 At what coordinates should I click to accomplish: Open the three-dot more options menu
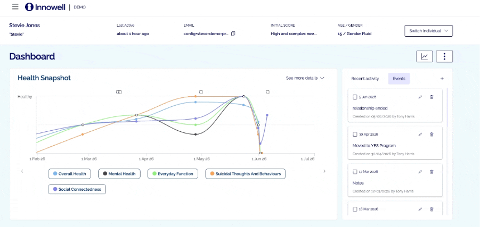click(x=444, y=56)
